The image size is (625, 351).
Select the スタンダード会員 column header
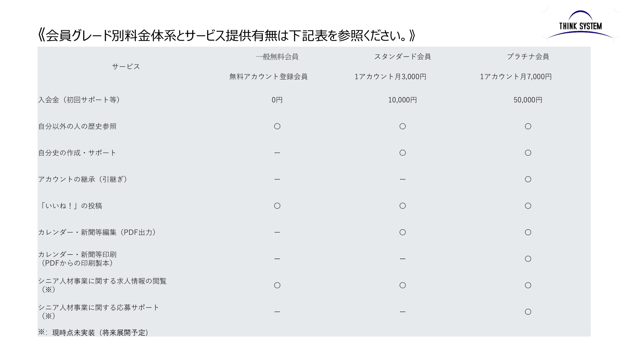(x=402, y=57)
